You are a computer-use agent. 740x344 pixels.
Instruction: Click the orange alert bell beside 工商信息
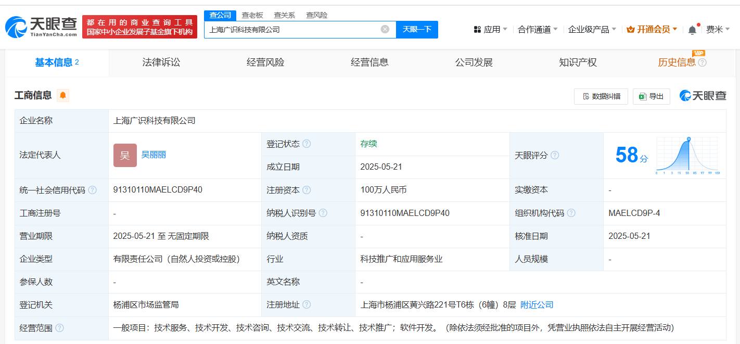pyautogui.click(x=63, y=95)
